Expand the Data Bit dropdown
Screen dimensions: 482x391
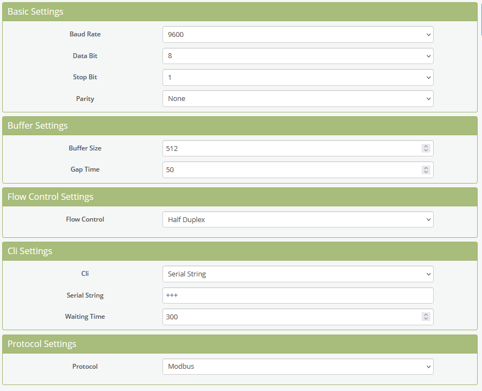click(x=298, y=56)
